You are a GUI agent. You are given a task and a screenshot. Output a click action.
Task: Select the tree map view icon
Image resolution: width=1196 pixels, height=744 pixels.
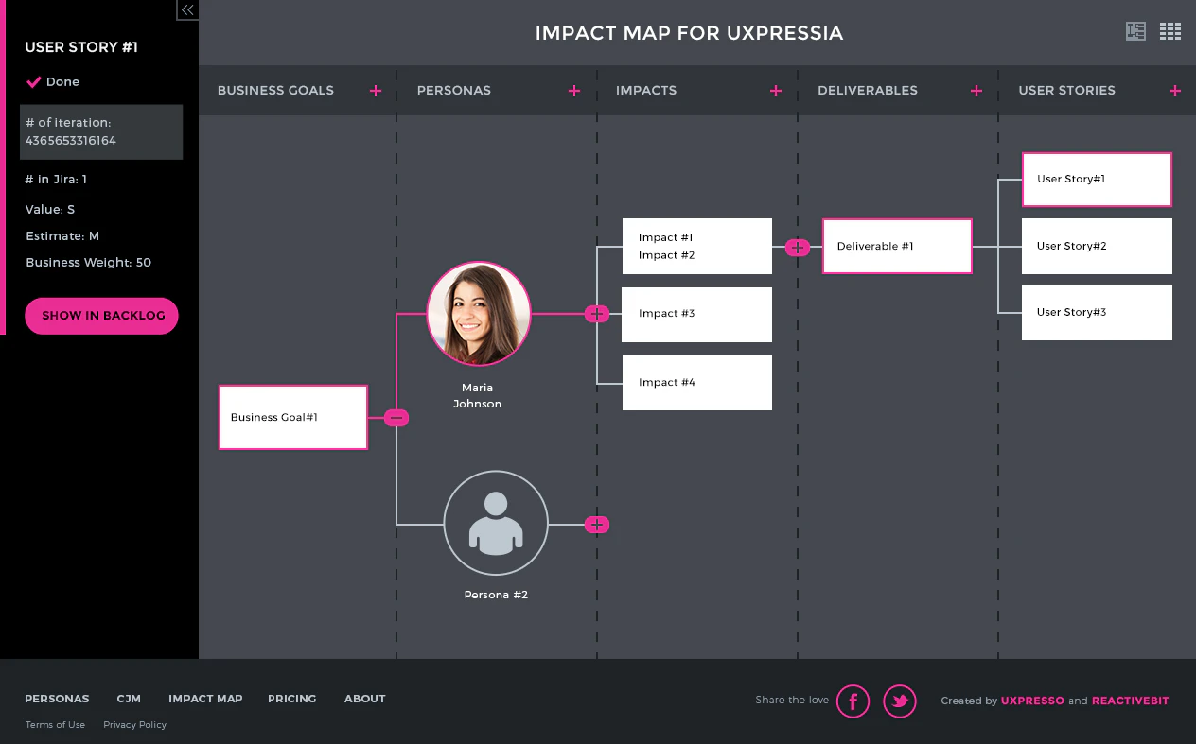pyautogui.click(x=1135, y=31)
